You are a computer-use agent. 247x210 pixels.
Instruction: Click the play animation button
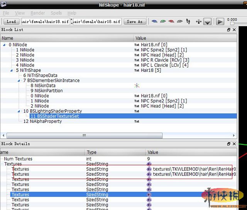[x=220, y=22]
